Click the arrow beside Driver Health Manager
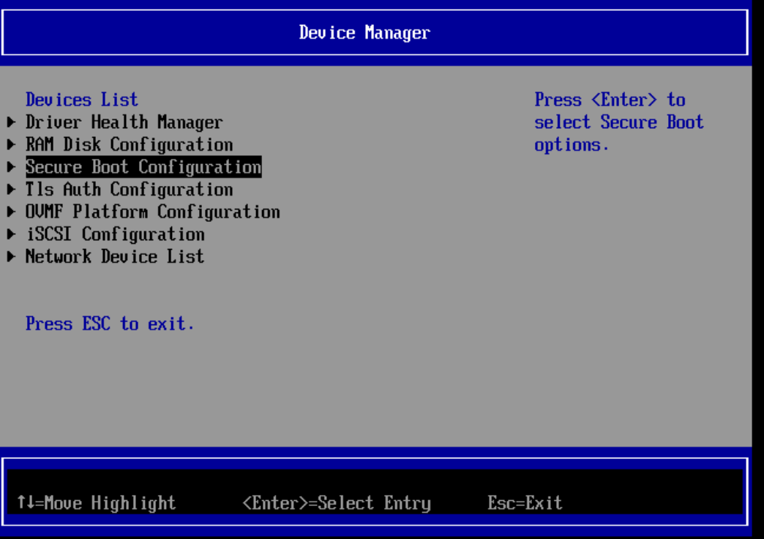Screen dimensions: 764x539 11,123
